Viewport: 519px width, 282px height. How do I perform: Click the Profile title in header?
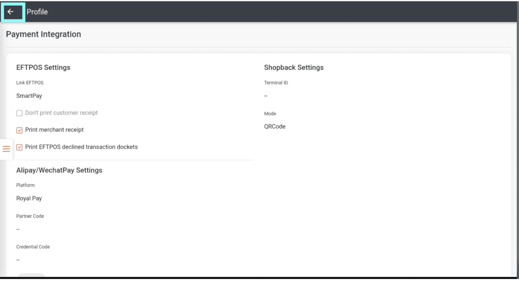[37, 12]
